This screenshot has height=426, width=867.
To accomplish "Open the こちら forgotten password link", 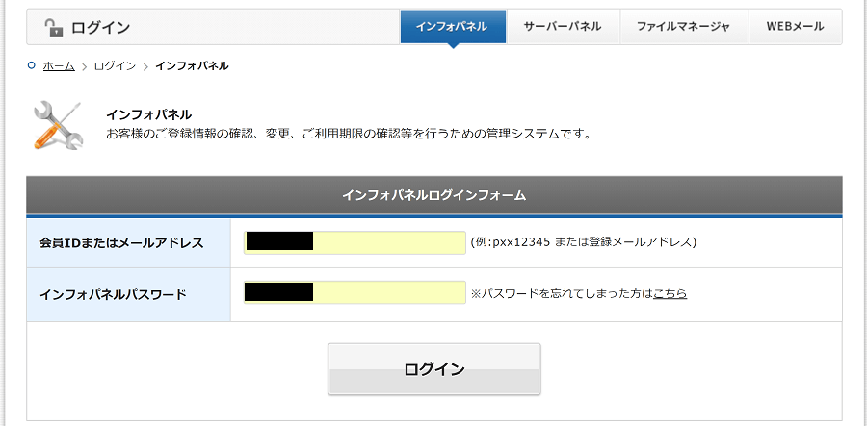I will [x=670, y=293].
